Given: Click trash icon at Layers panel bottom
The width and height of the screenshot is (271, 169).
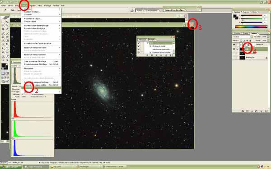Looking at the screenshot, I should click(266, 111).
